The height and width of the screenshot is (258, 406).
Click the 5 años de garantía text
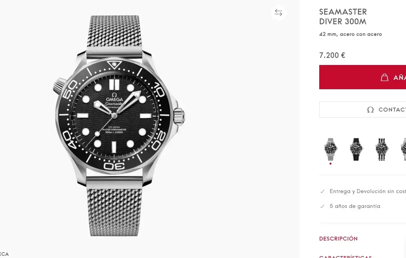355,206
